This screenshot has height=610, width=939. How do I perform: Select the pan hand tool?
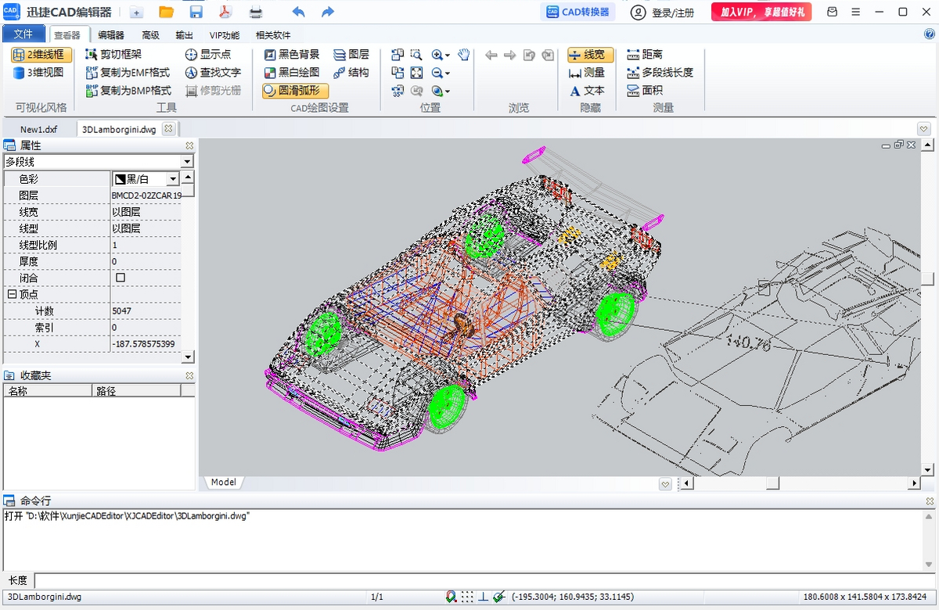point(463,55)
